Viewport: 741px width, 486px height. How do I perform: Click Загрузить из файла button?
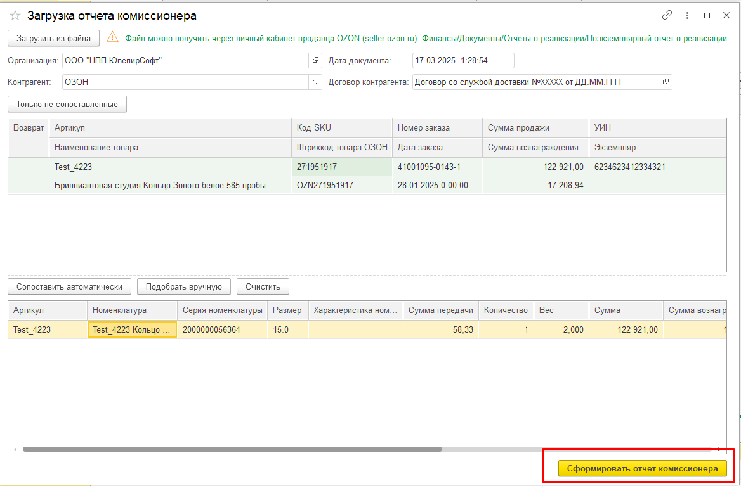pyautogui.click(x=53, y=38)
